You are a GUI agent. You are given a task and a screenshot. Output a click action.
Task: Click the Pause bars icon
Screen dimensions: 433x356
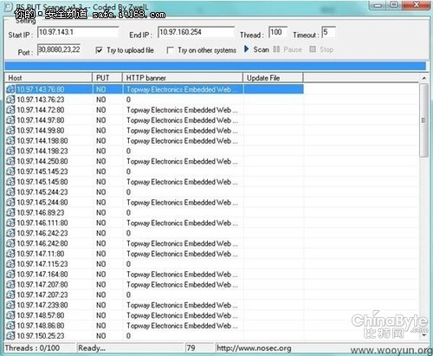coord(276,49)
